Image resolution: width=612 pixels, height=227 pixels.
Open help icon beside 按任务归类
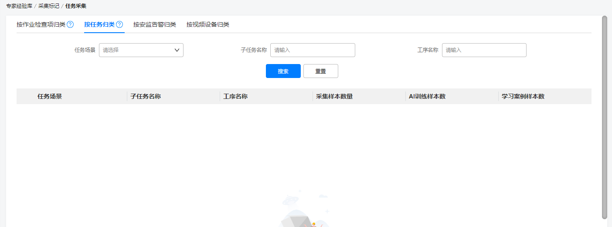coord(119,24)
